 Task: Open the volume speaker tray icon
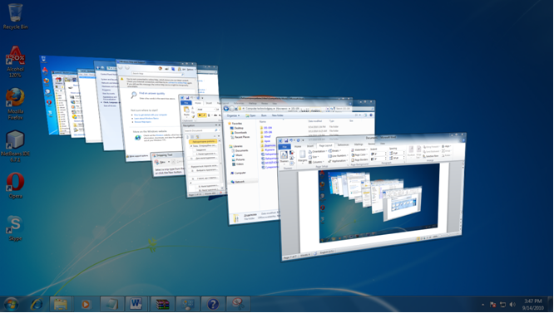click(512, 305)
